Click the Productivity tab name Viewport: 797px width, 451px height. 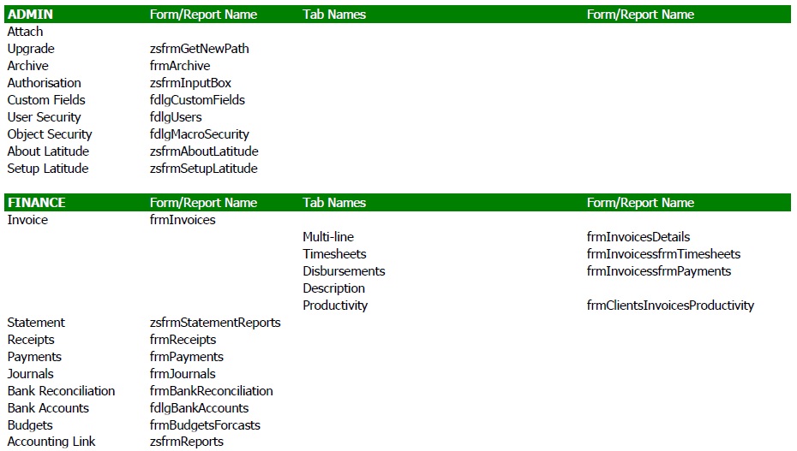335,306
